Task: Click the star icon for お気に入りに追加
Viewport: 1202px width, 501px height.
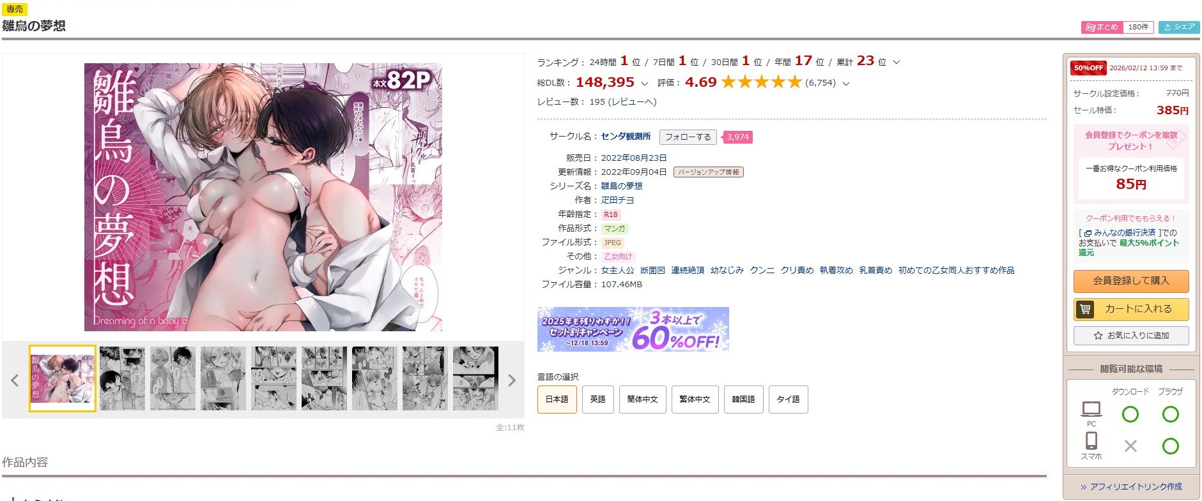Action: coord(1098,335)
